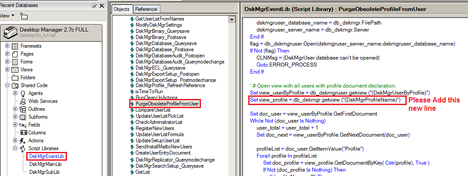Select PurgeObsoleteProfileFromUser in the object list

tap(167, 104)
